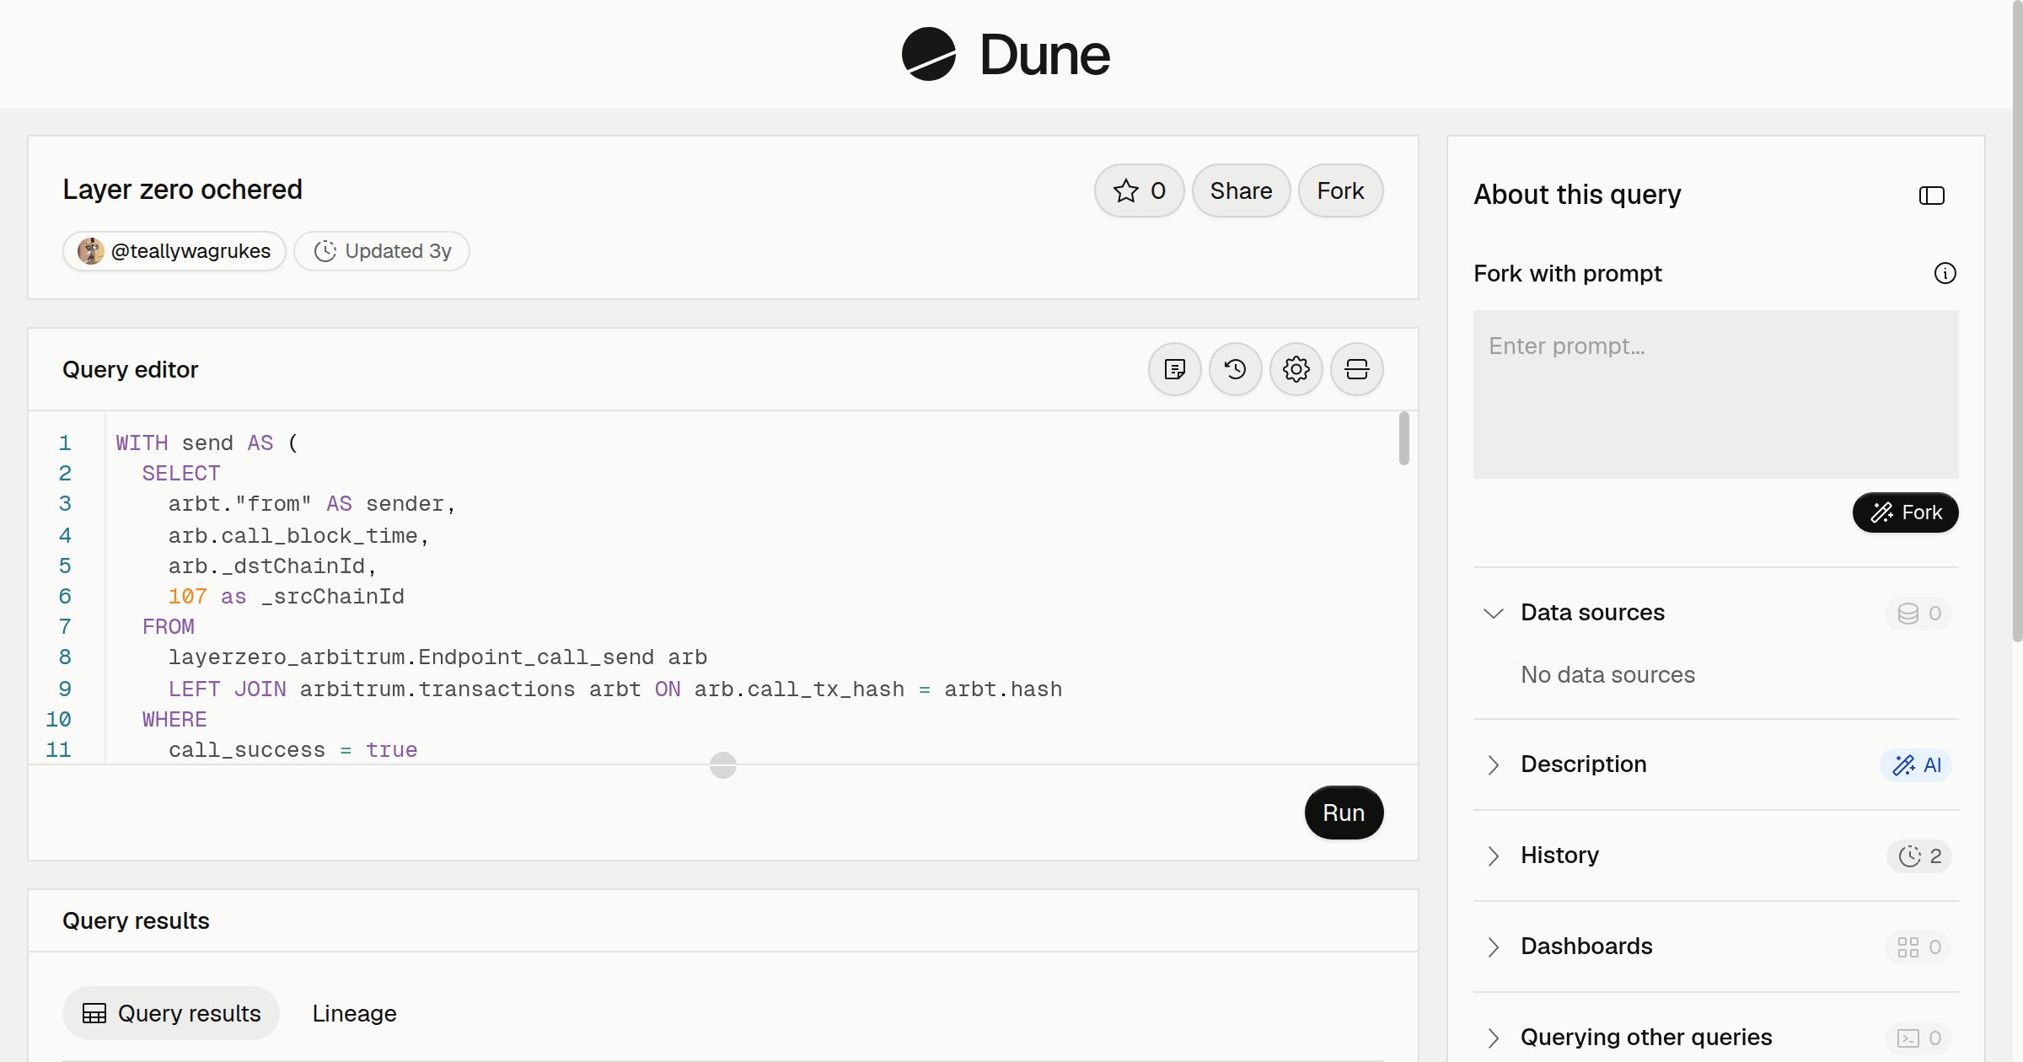
Task: Click the layerzero_arbitrum.Endpoint_call_send line
Action: click(x=437, y=657)
